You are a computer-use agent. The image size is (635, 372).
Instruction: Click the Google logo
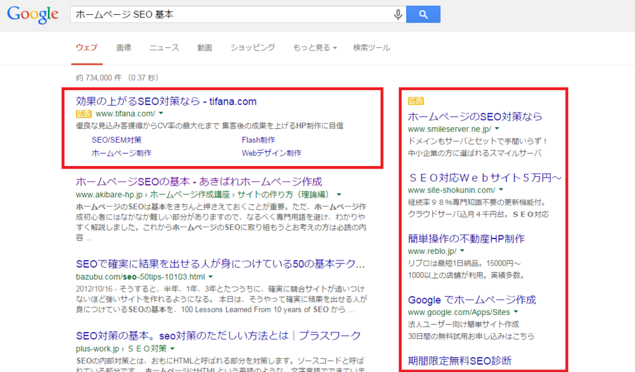tap(32, 14)
